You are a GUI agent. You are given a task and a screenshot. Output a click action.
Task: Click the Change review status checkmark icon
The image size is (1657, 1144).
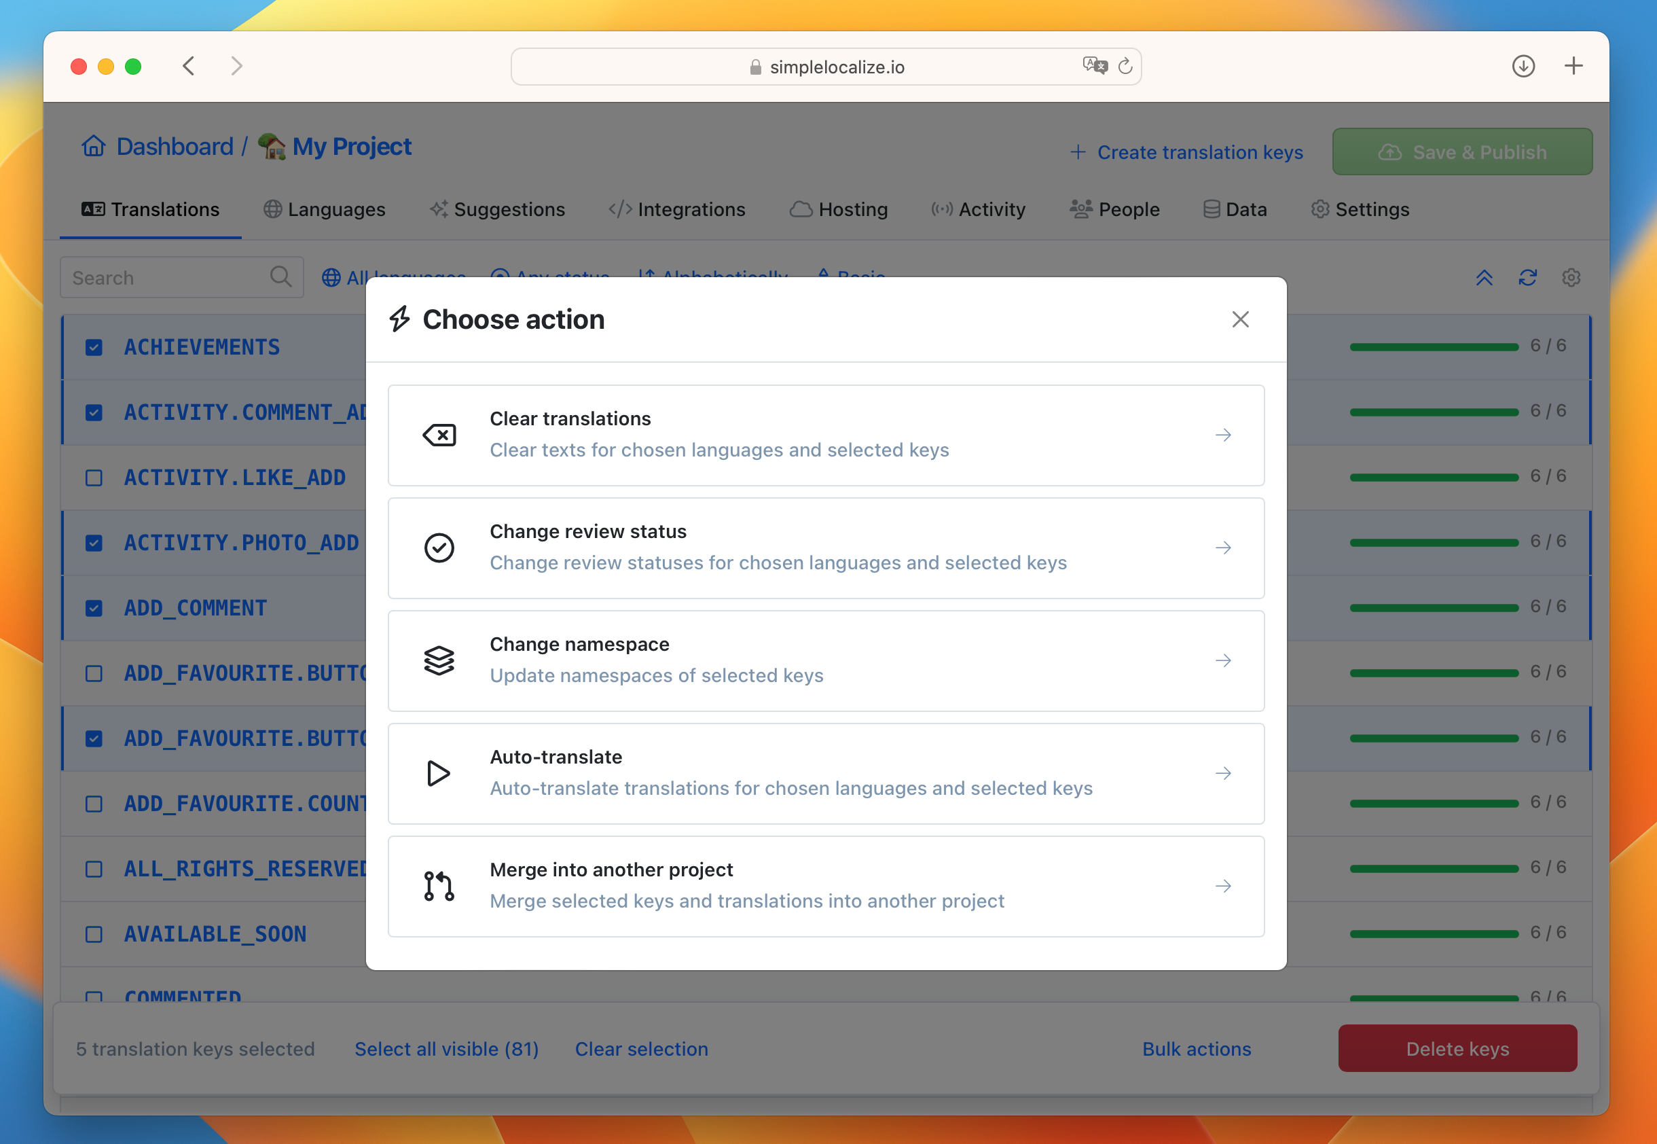[x=439, y=546]
